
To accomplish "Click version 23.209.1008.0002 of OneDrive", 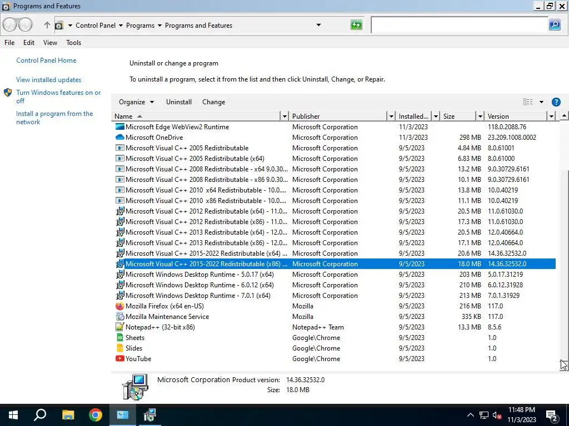I will 512,138.
